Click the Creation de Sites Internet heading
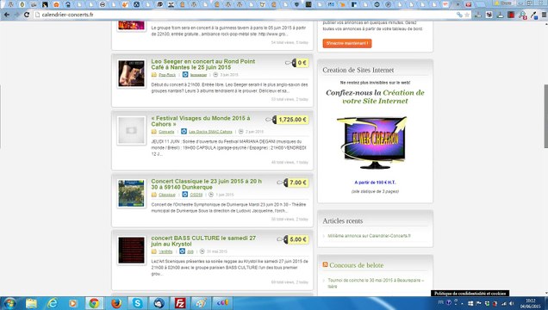The height and width of the screenshot is (310, 548). tap(358, 70)
